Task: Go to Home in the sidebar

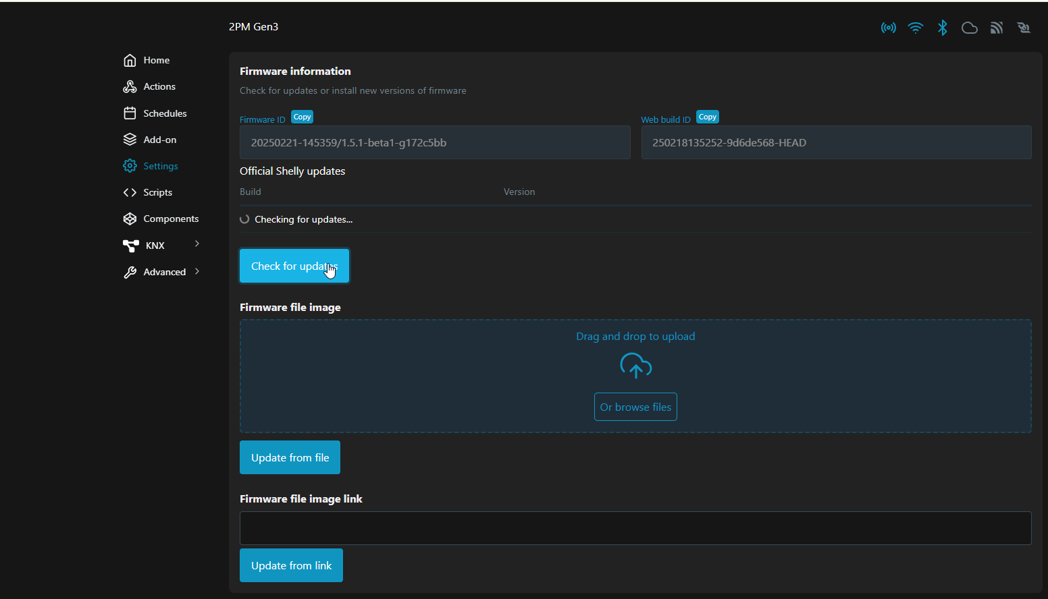Action: [156, 60]
